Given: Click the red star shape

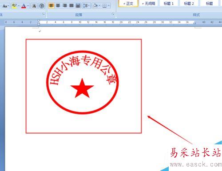Looking at the screenshot, I should pos(82,88).
